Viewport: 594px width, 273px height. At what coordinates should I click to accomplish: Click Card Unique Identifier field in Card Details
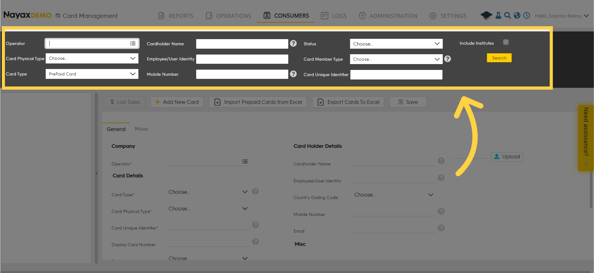click(x=208, y=226)
